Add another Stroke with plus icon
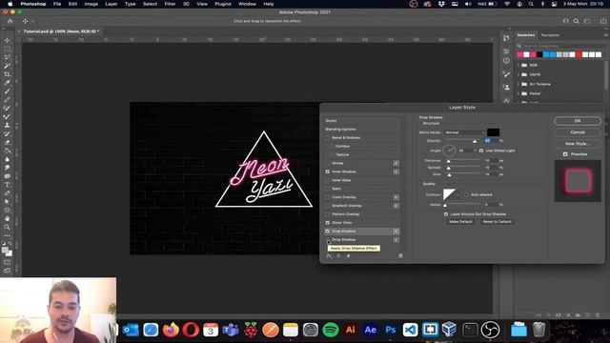 pos(396,163)
